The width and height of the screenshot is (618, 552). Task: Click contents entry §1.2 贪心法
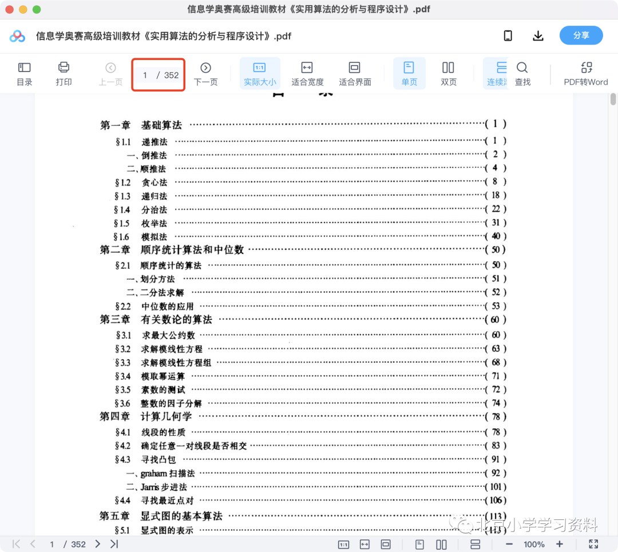click(x=311, y=182)
